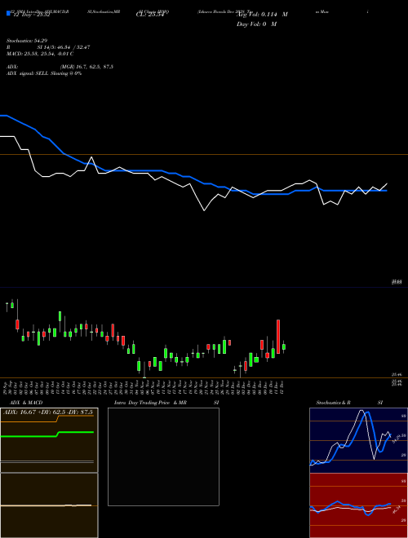Click 'ADX signal: SELL Slowing @ 0%' text
This screenshot has width=408, height=538.
[44, 73]
